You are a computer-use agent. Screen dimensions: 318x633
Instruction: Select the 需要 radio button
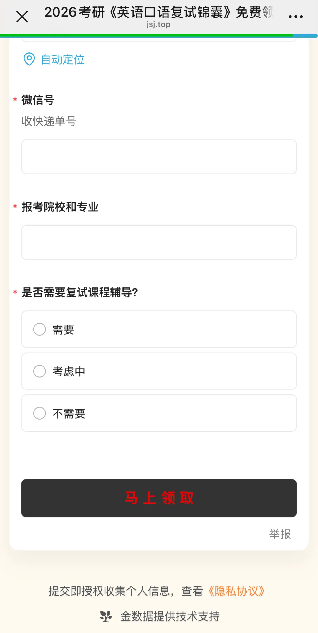pyautogui.click(x=39, y=329)
